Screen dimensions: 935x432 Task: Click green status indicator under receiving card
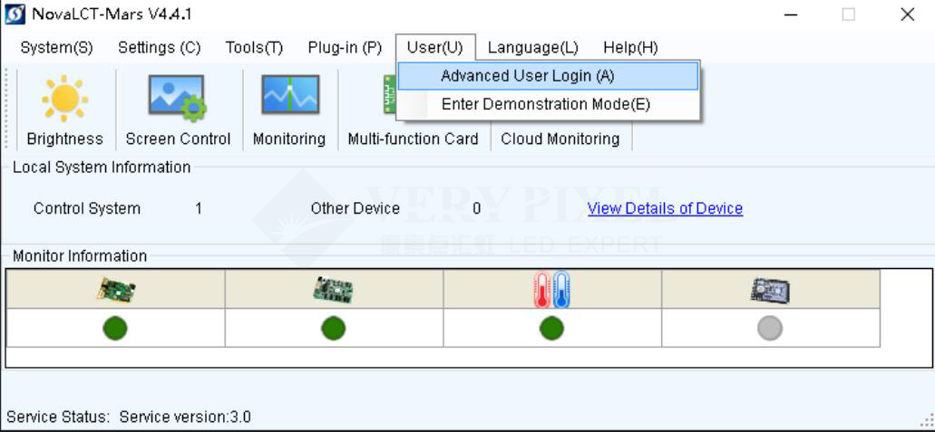tap(334, 329)
